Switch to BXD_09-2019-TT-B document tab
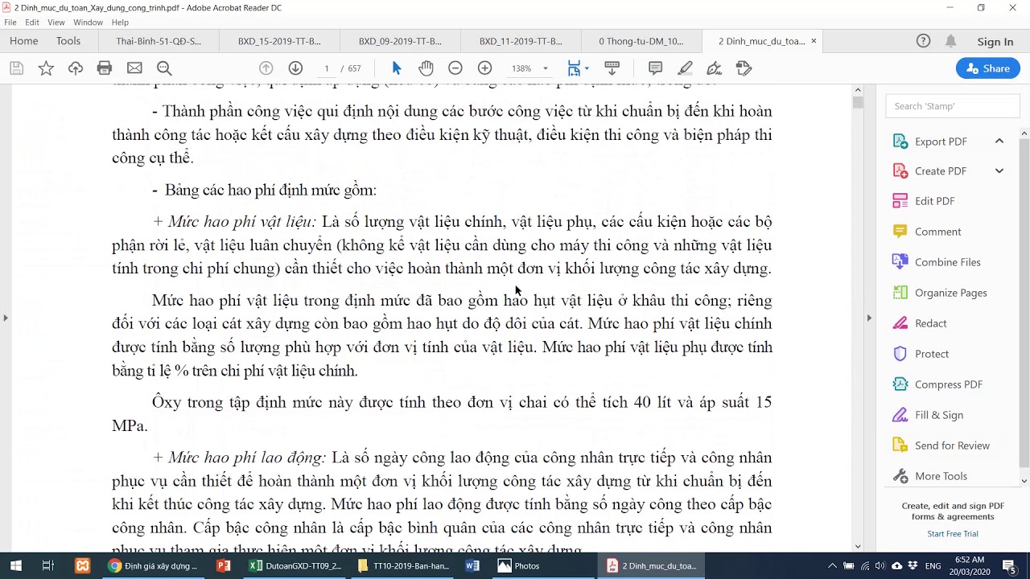The height and width of the screenshot is (579, 1030). 400,41
